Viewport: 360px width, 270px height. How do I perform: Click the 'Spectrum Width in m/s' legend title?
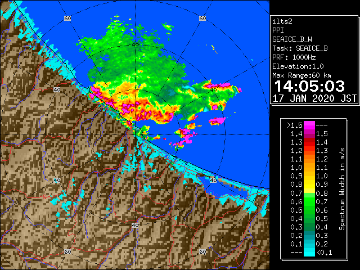[x=342, y=189]
